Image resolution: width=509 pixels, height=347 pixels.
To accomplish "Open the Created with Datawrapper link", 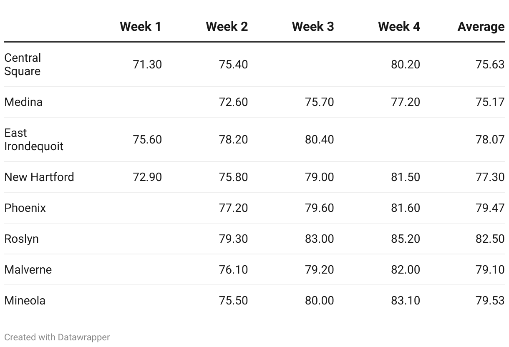I will (57, 337).
